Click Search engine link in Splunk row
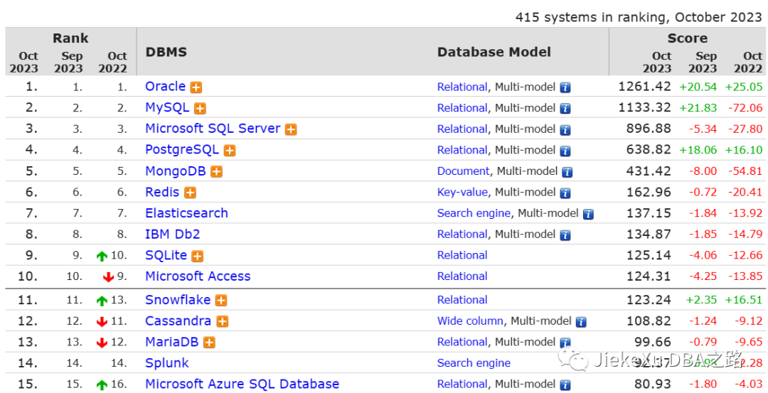The image size is (768, 393). [x=474, y=363]
